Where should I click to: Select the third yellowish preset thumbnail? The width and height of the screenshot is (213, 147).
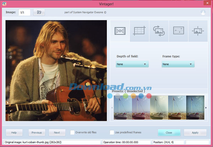point(159,107)
